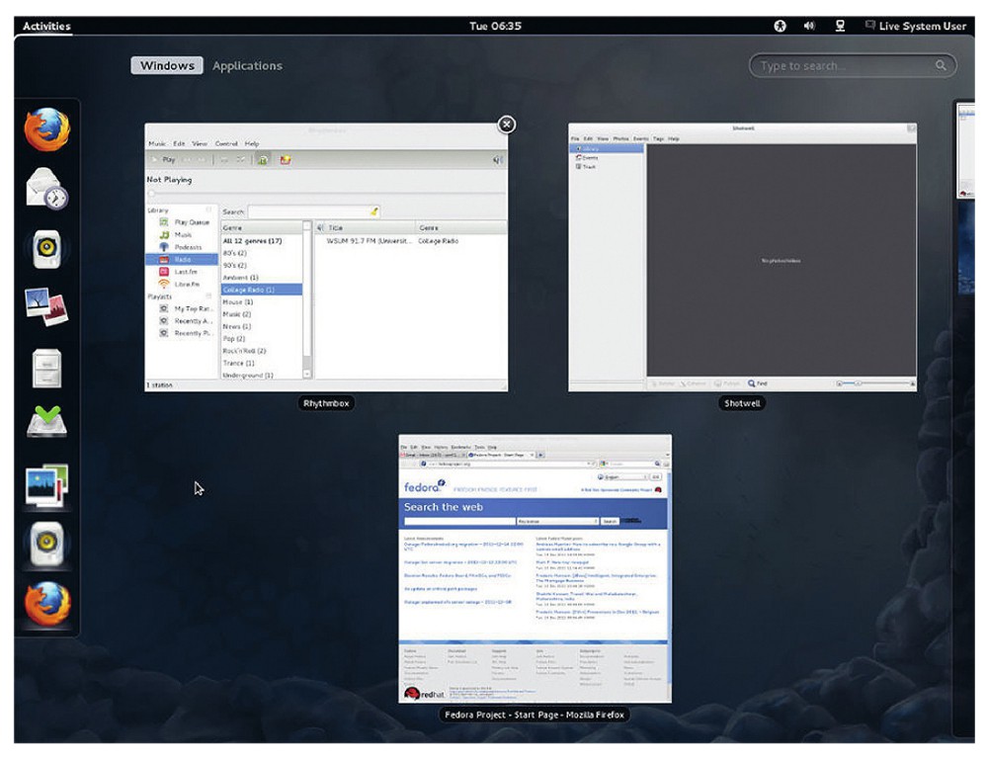Close the Rhythmbox window preview

pyautogui.click(x=506, y=124)
